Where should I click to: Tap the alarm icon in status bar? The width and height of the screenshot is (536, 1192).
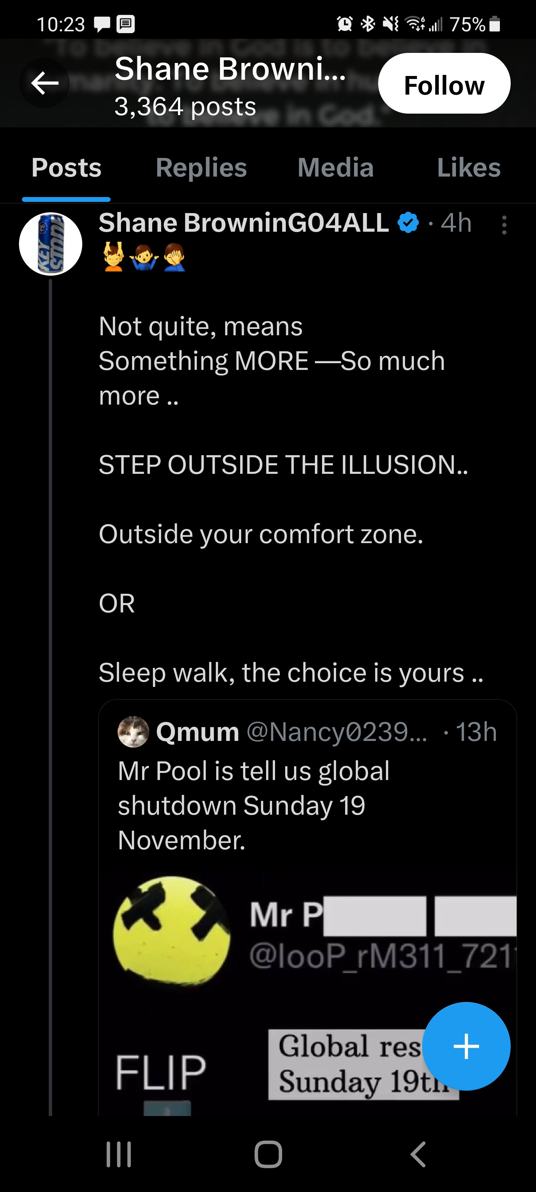coord(345,23)
